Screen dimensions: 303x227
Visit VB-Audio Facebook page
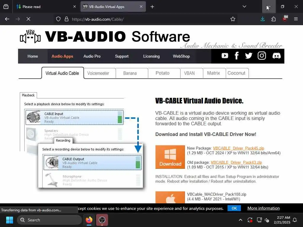coord(236,56)
